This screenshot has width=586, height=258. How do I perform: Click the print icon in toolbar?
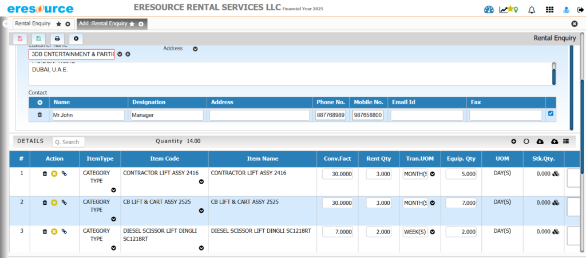click(57, 38)
